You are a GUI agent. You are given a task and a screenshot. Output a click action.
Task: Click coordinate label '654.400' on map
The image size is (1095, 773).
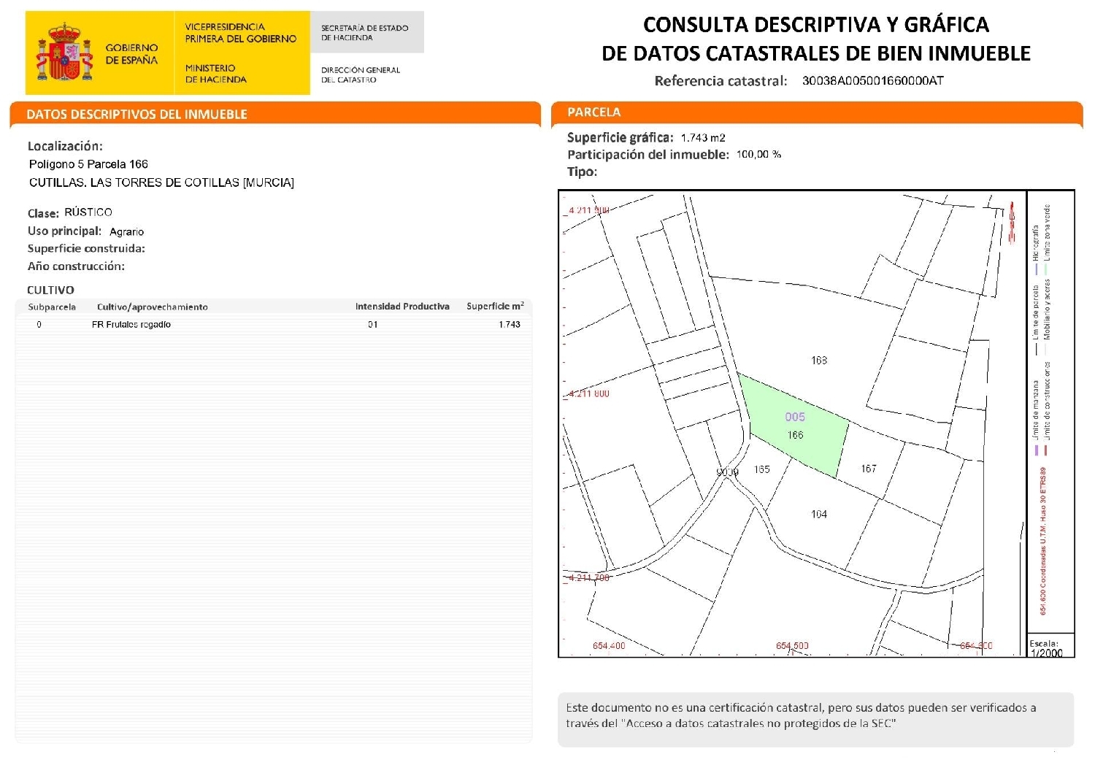(x=609, y=646)
